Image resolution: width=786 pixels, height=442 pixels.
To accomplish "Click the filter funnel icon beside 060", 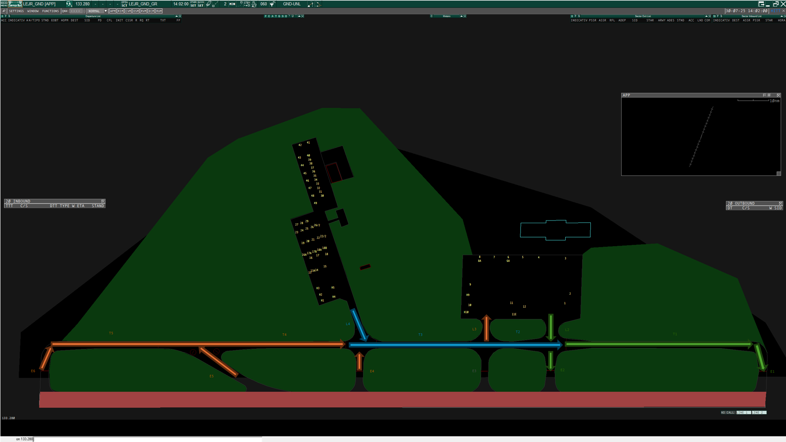I will [273, 4].
